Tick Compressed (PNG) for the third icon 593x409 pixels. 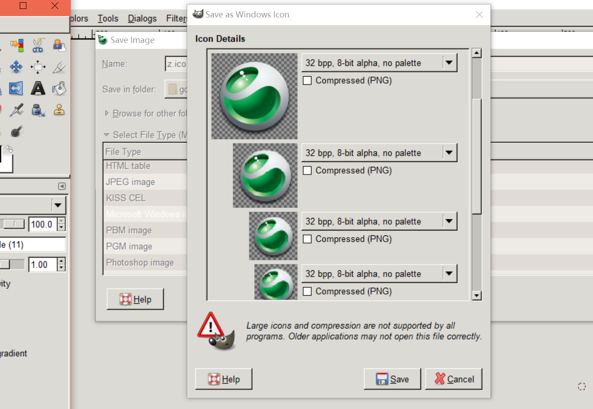pos(307,239)
